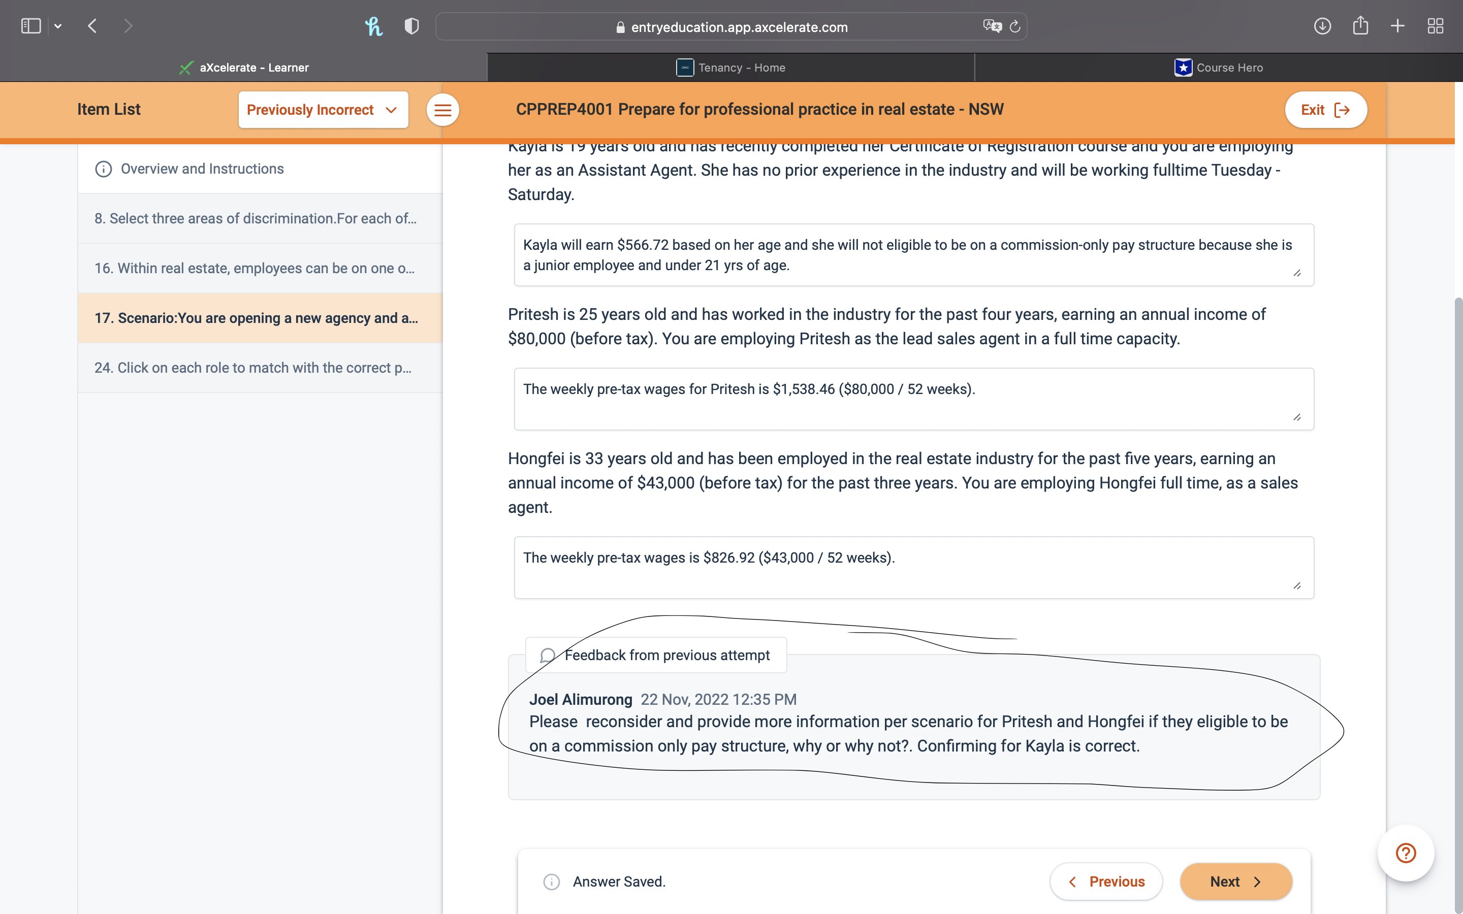Open the orange help question-mark button
Image resolution: width=1463 pixels, height=914 pixels.
point(1406,853)
